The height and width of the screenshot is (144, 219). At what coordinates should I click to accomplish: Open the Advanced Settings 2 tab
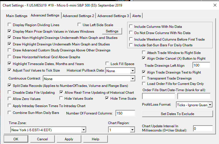click(78, 16)
